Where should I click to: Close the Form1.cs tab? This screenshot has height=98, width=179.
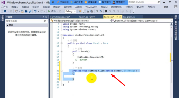(120, 17)
